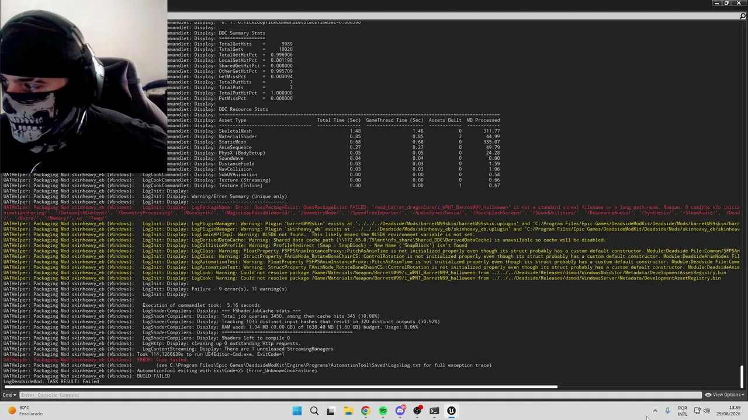Click the output log search magnifier icon

(x=743, y=16)
